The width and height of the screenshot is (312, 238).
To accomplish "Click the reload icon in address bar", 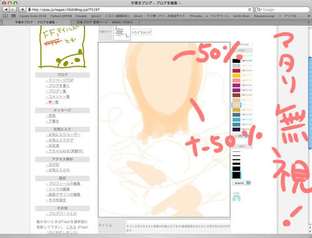I will pyautogui.click(x=250, y=9).
